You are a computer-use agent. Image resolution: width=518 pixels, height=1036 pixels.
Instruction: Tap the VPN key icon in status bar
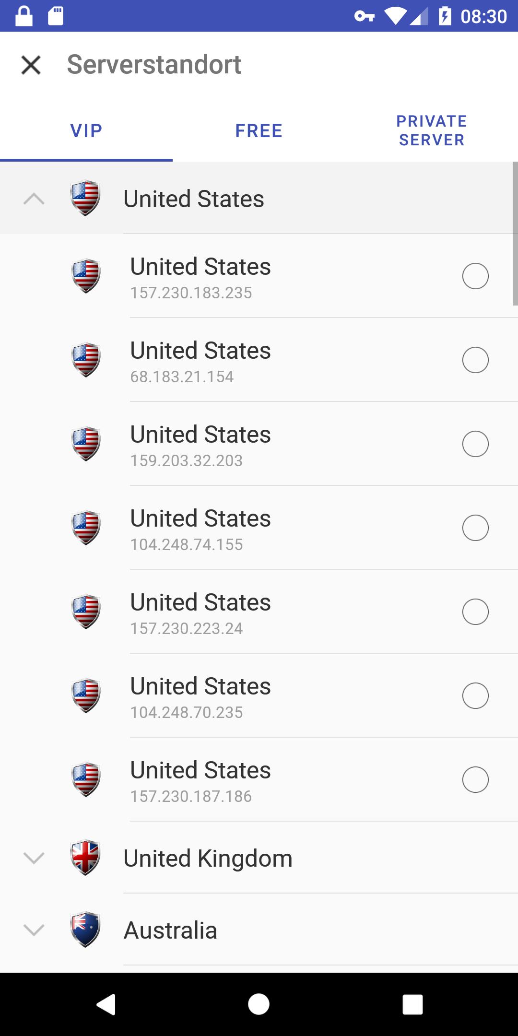(x=365, y=16)
